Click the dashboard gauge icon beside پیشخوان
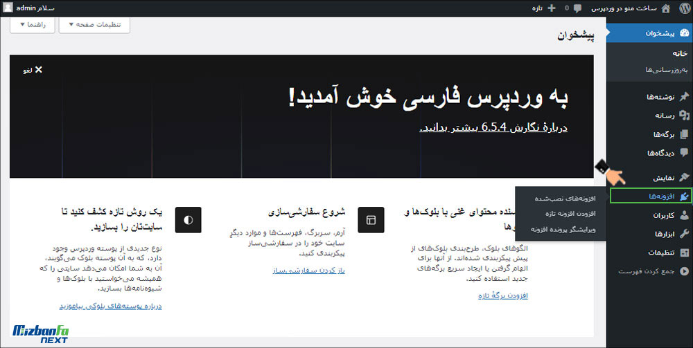The height and width of the screenshot is (348, 693). pos(684,33)
